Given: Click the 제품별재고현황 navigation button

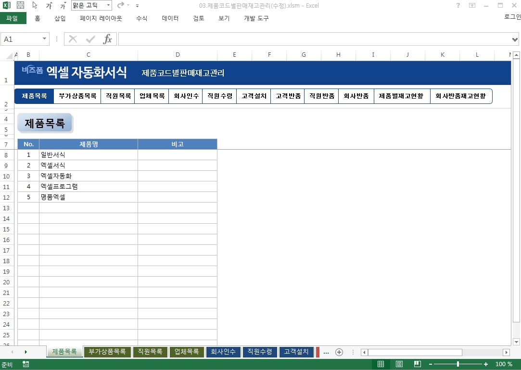Looking at the screenshot, I should tap(401, 96).
